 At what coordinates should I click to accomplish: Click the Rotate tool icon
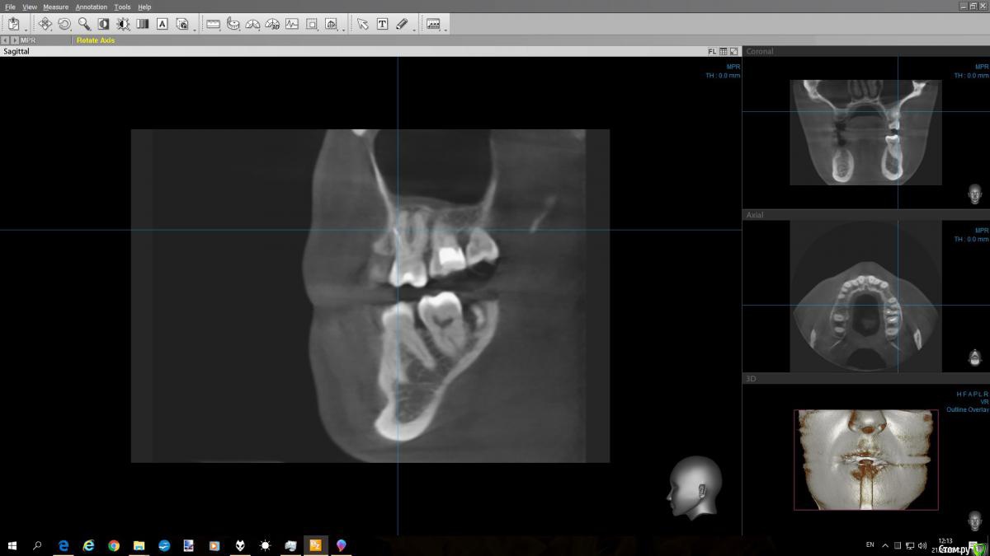[x=64, y=24]
